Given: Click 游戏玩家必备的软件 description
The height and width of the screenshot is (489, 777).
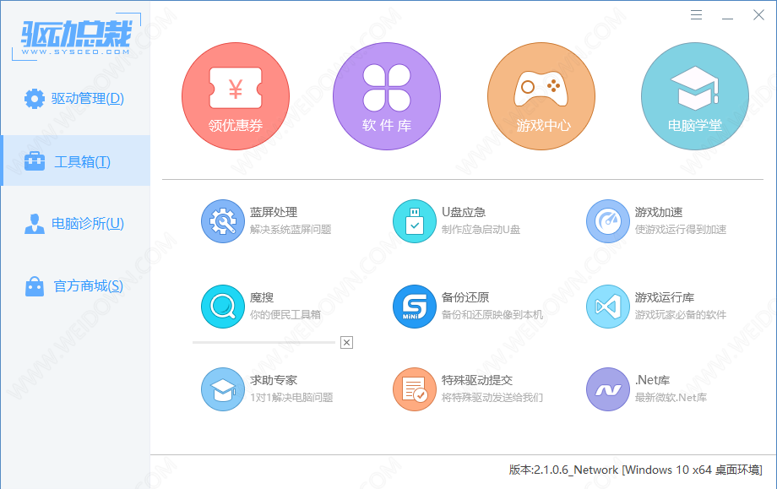Looking at the screenshot, I should coord(681,315).
